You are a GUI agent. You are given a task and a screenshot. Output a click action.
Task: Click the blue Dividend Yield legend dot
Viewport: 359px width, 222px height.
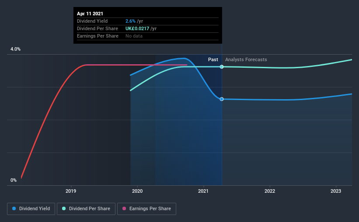pos(14,208)
